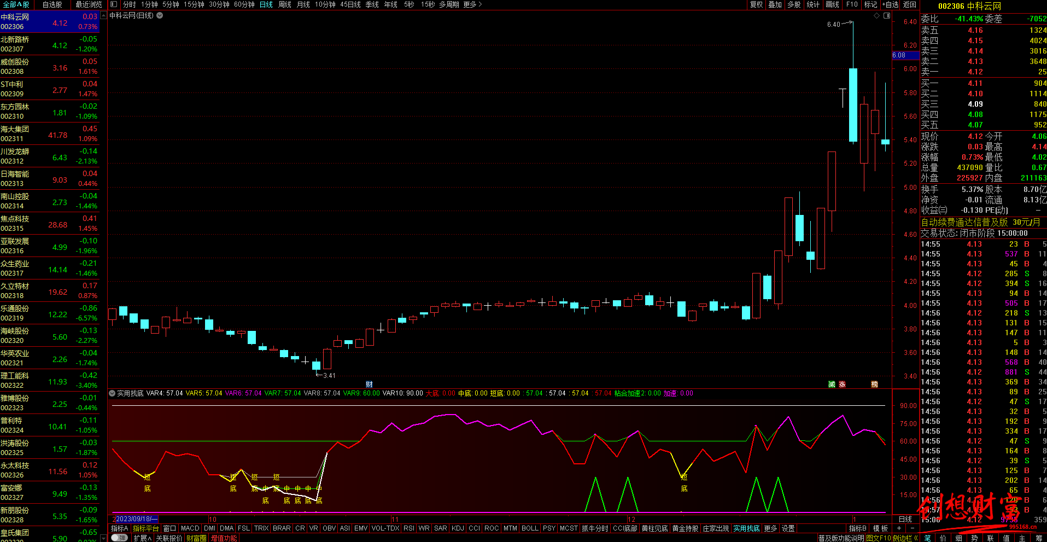Select the VOL-TDX indicator

coord(385,528)
